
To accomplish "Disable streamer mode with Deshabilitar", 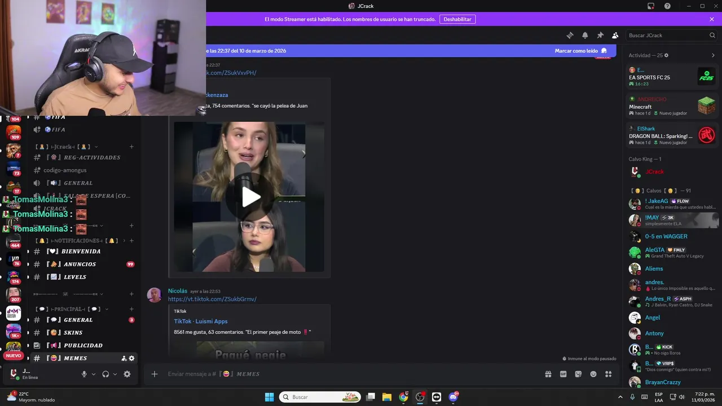I will click(457, 19).
